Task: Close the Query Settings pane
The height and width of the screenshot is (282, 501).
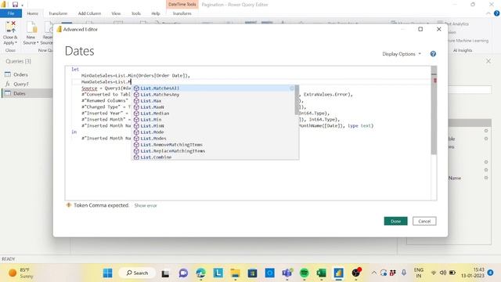Action: tap(488, 61)
